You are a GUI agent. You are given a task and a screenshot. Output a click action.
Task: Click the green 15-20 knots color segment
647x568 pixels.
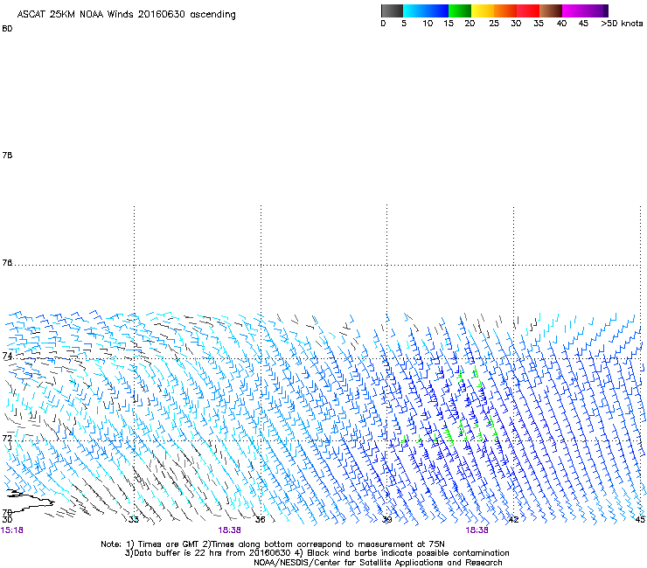click(460, 10)
